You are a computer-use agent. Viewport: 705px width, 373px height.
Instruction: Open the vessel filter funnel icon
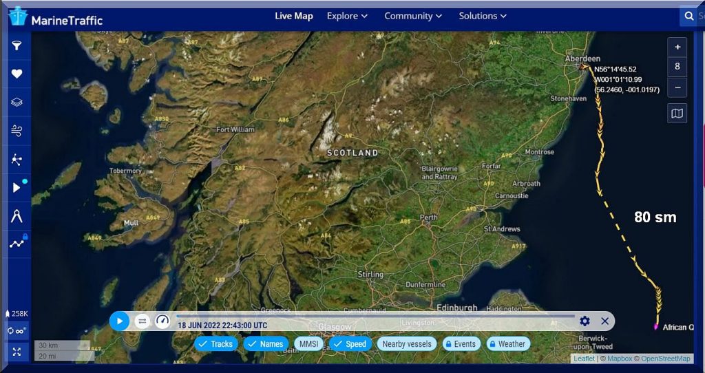[17, 45]
